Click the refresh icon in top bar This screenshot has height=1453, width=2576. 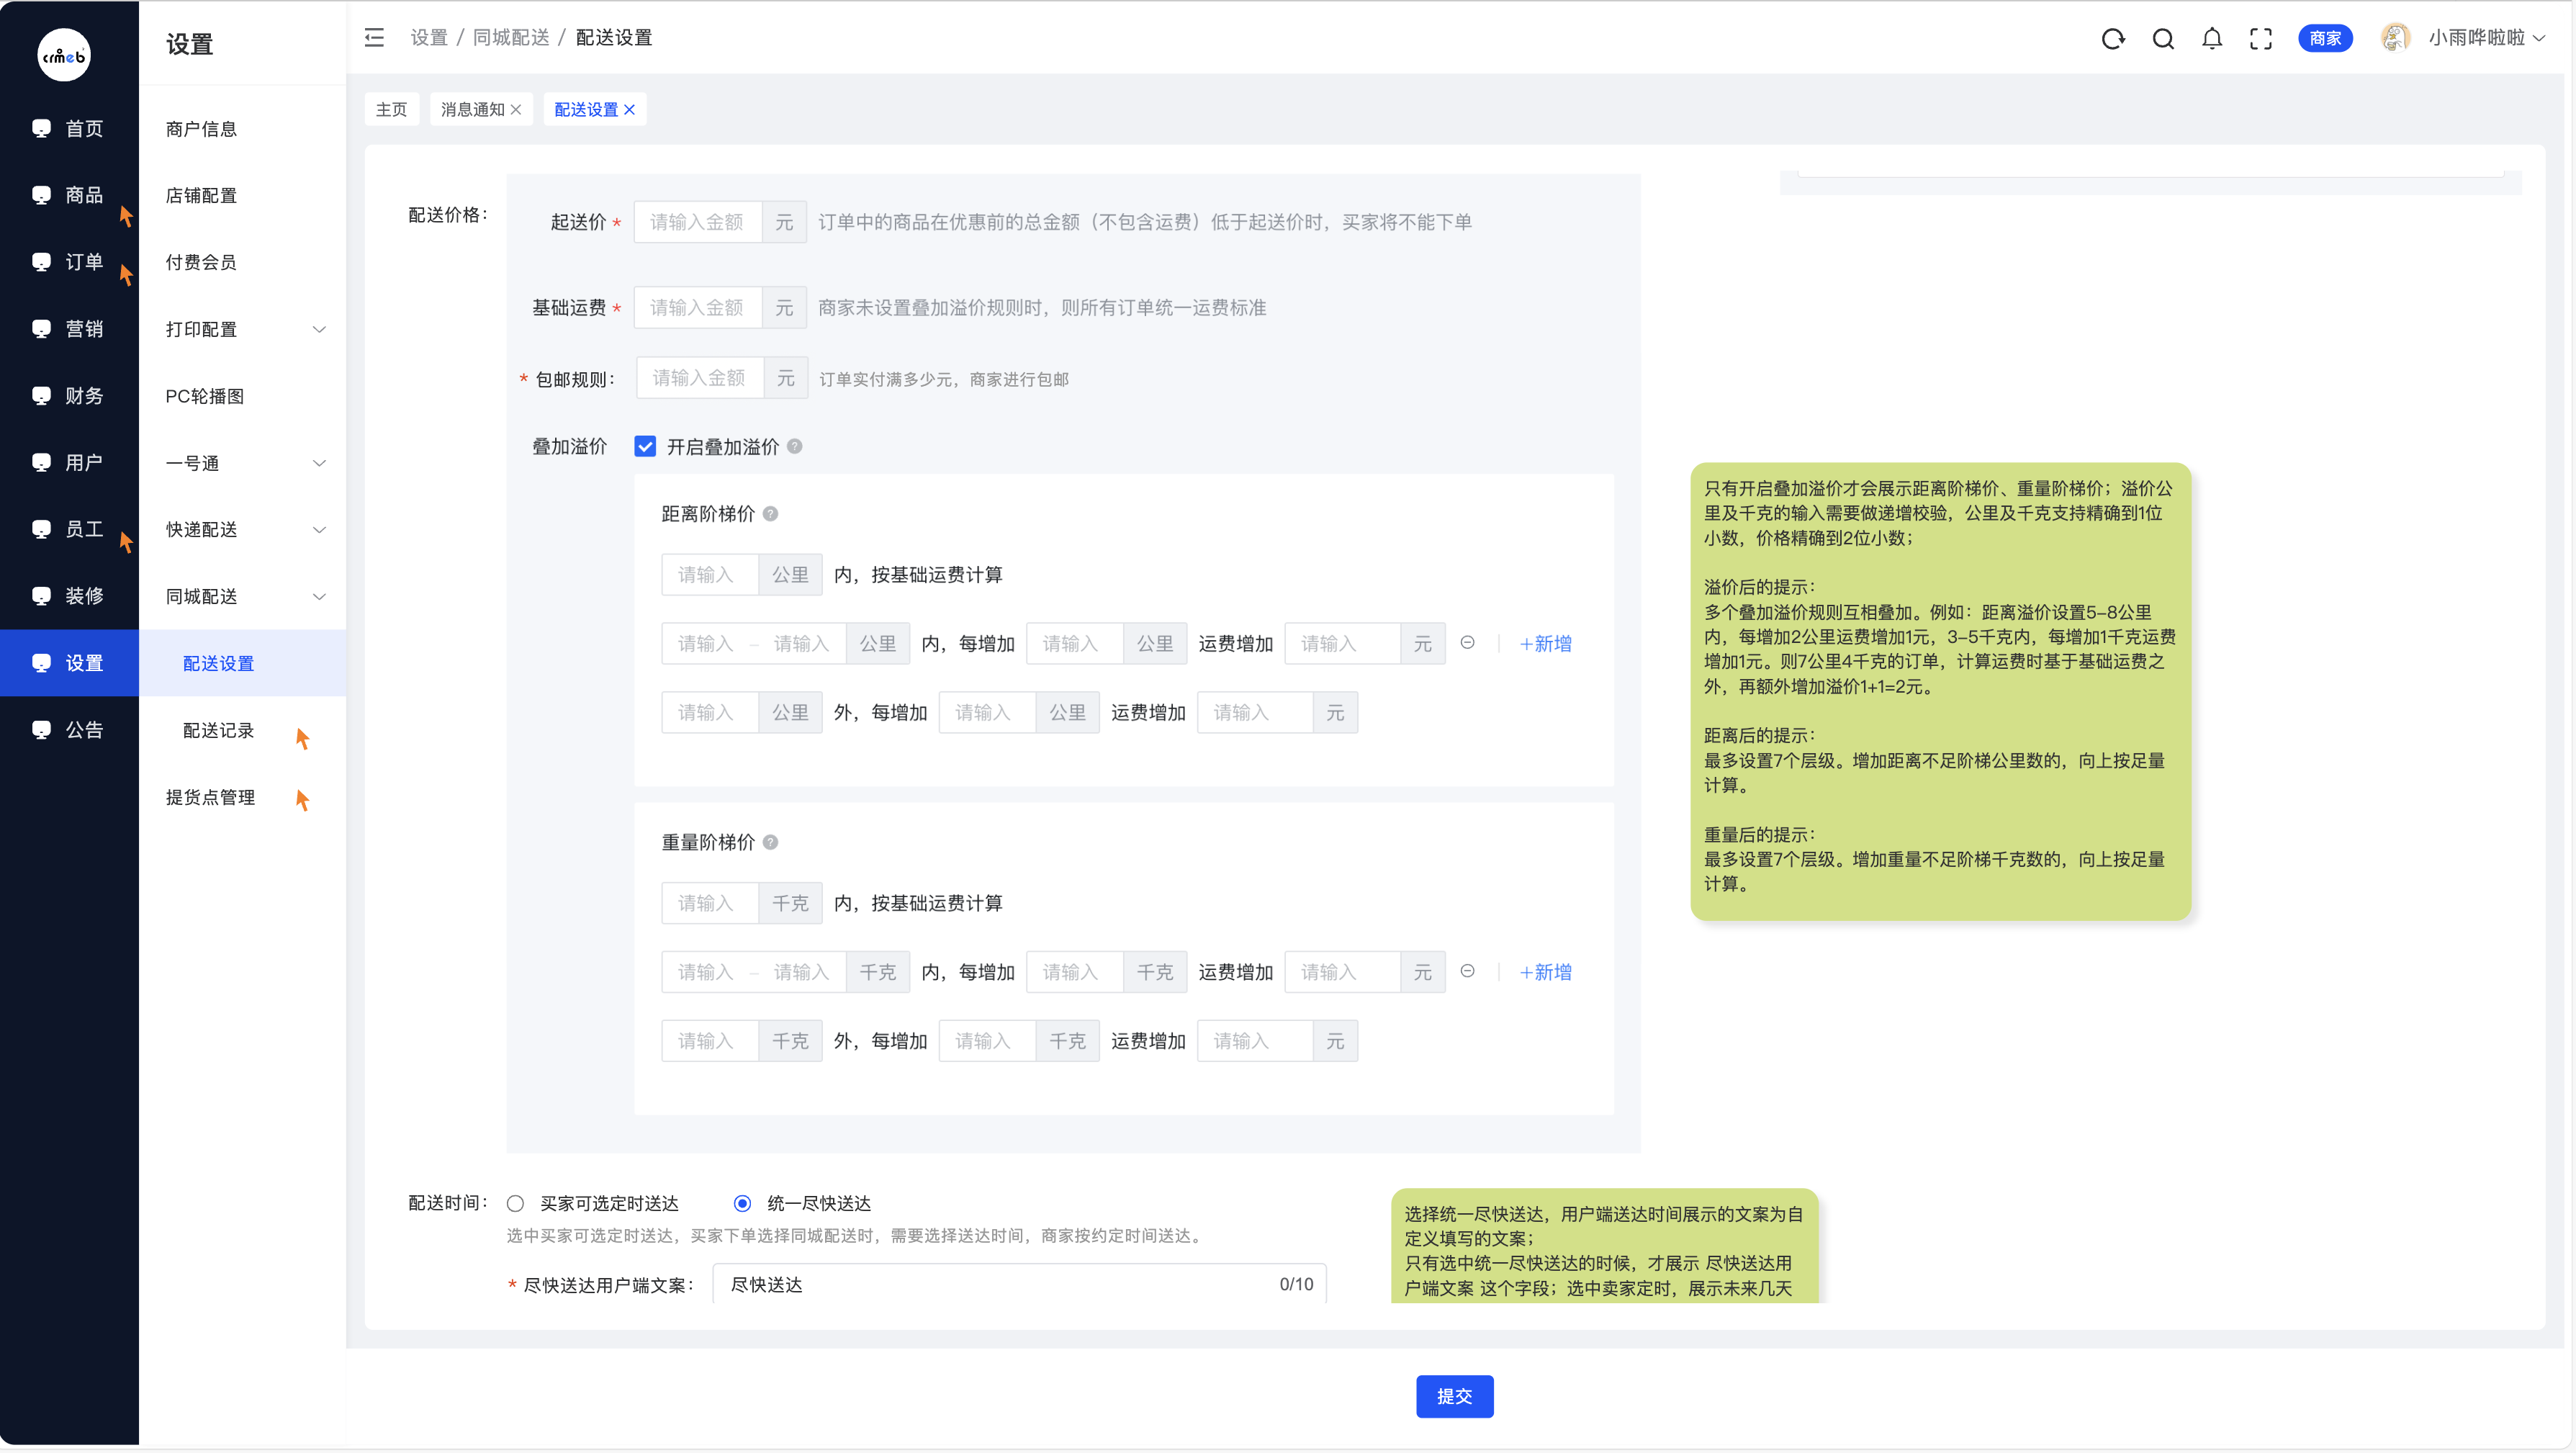pos(2112,39)
